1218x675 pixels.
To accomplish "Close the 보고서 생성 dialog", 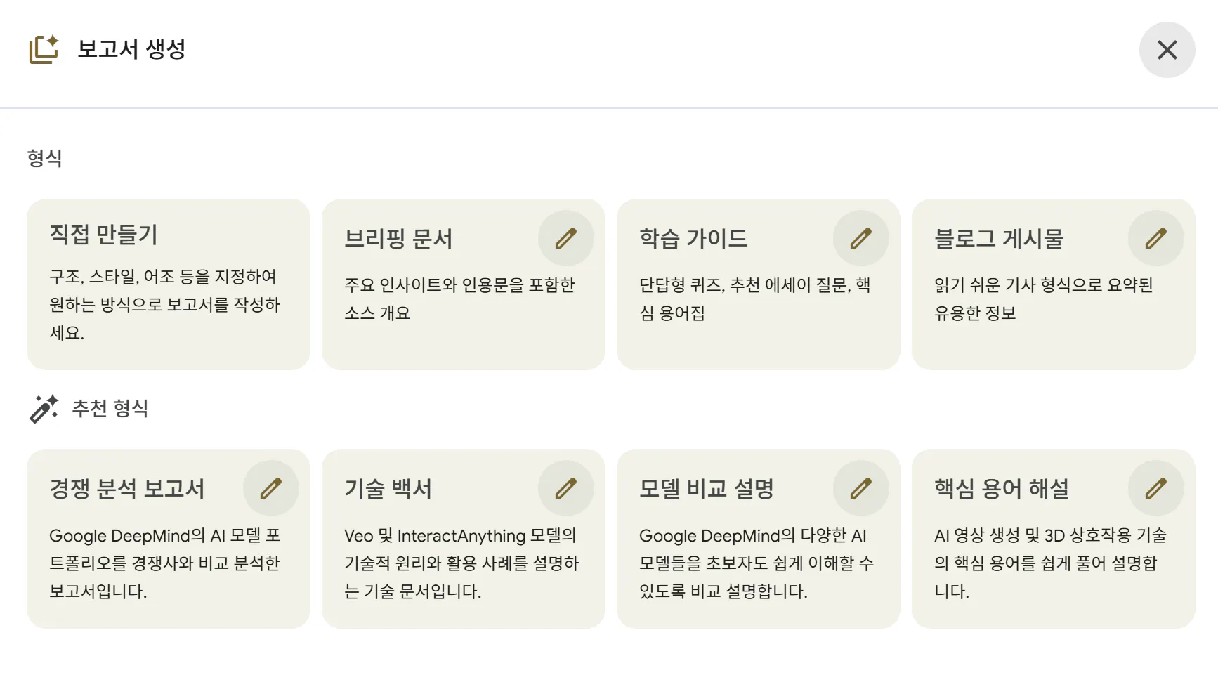I will tap(1167, 50).
